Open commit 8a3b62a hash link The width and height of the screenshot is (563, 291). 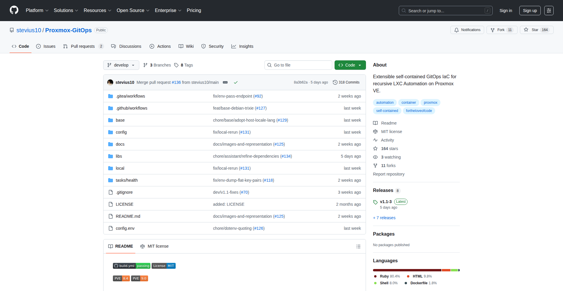(x=301, y=82)
